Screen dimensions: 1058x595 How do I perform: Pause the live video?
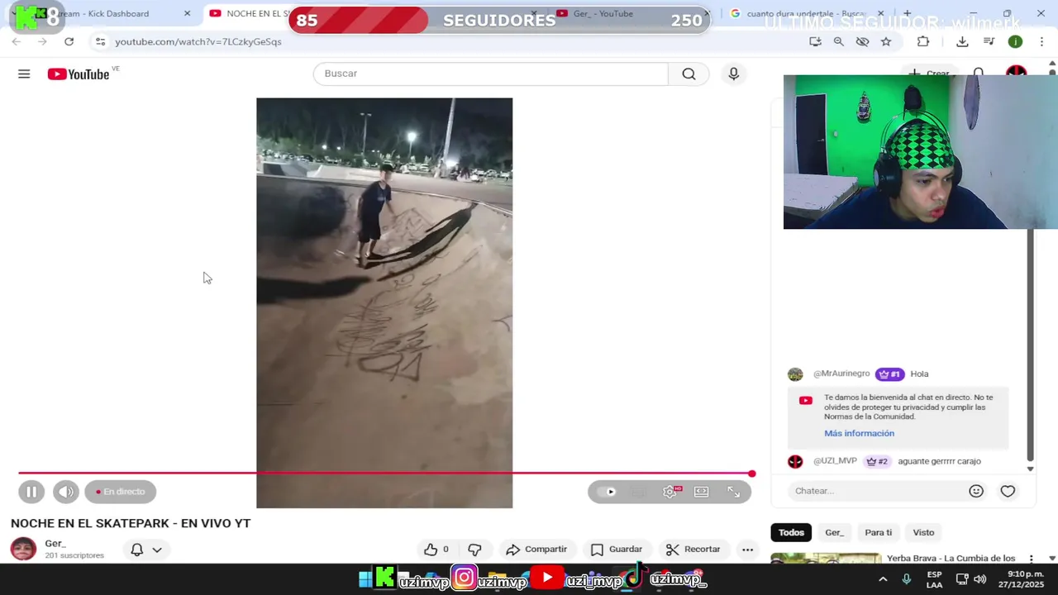click(x=31, y=492)
